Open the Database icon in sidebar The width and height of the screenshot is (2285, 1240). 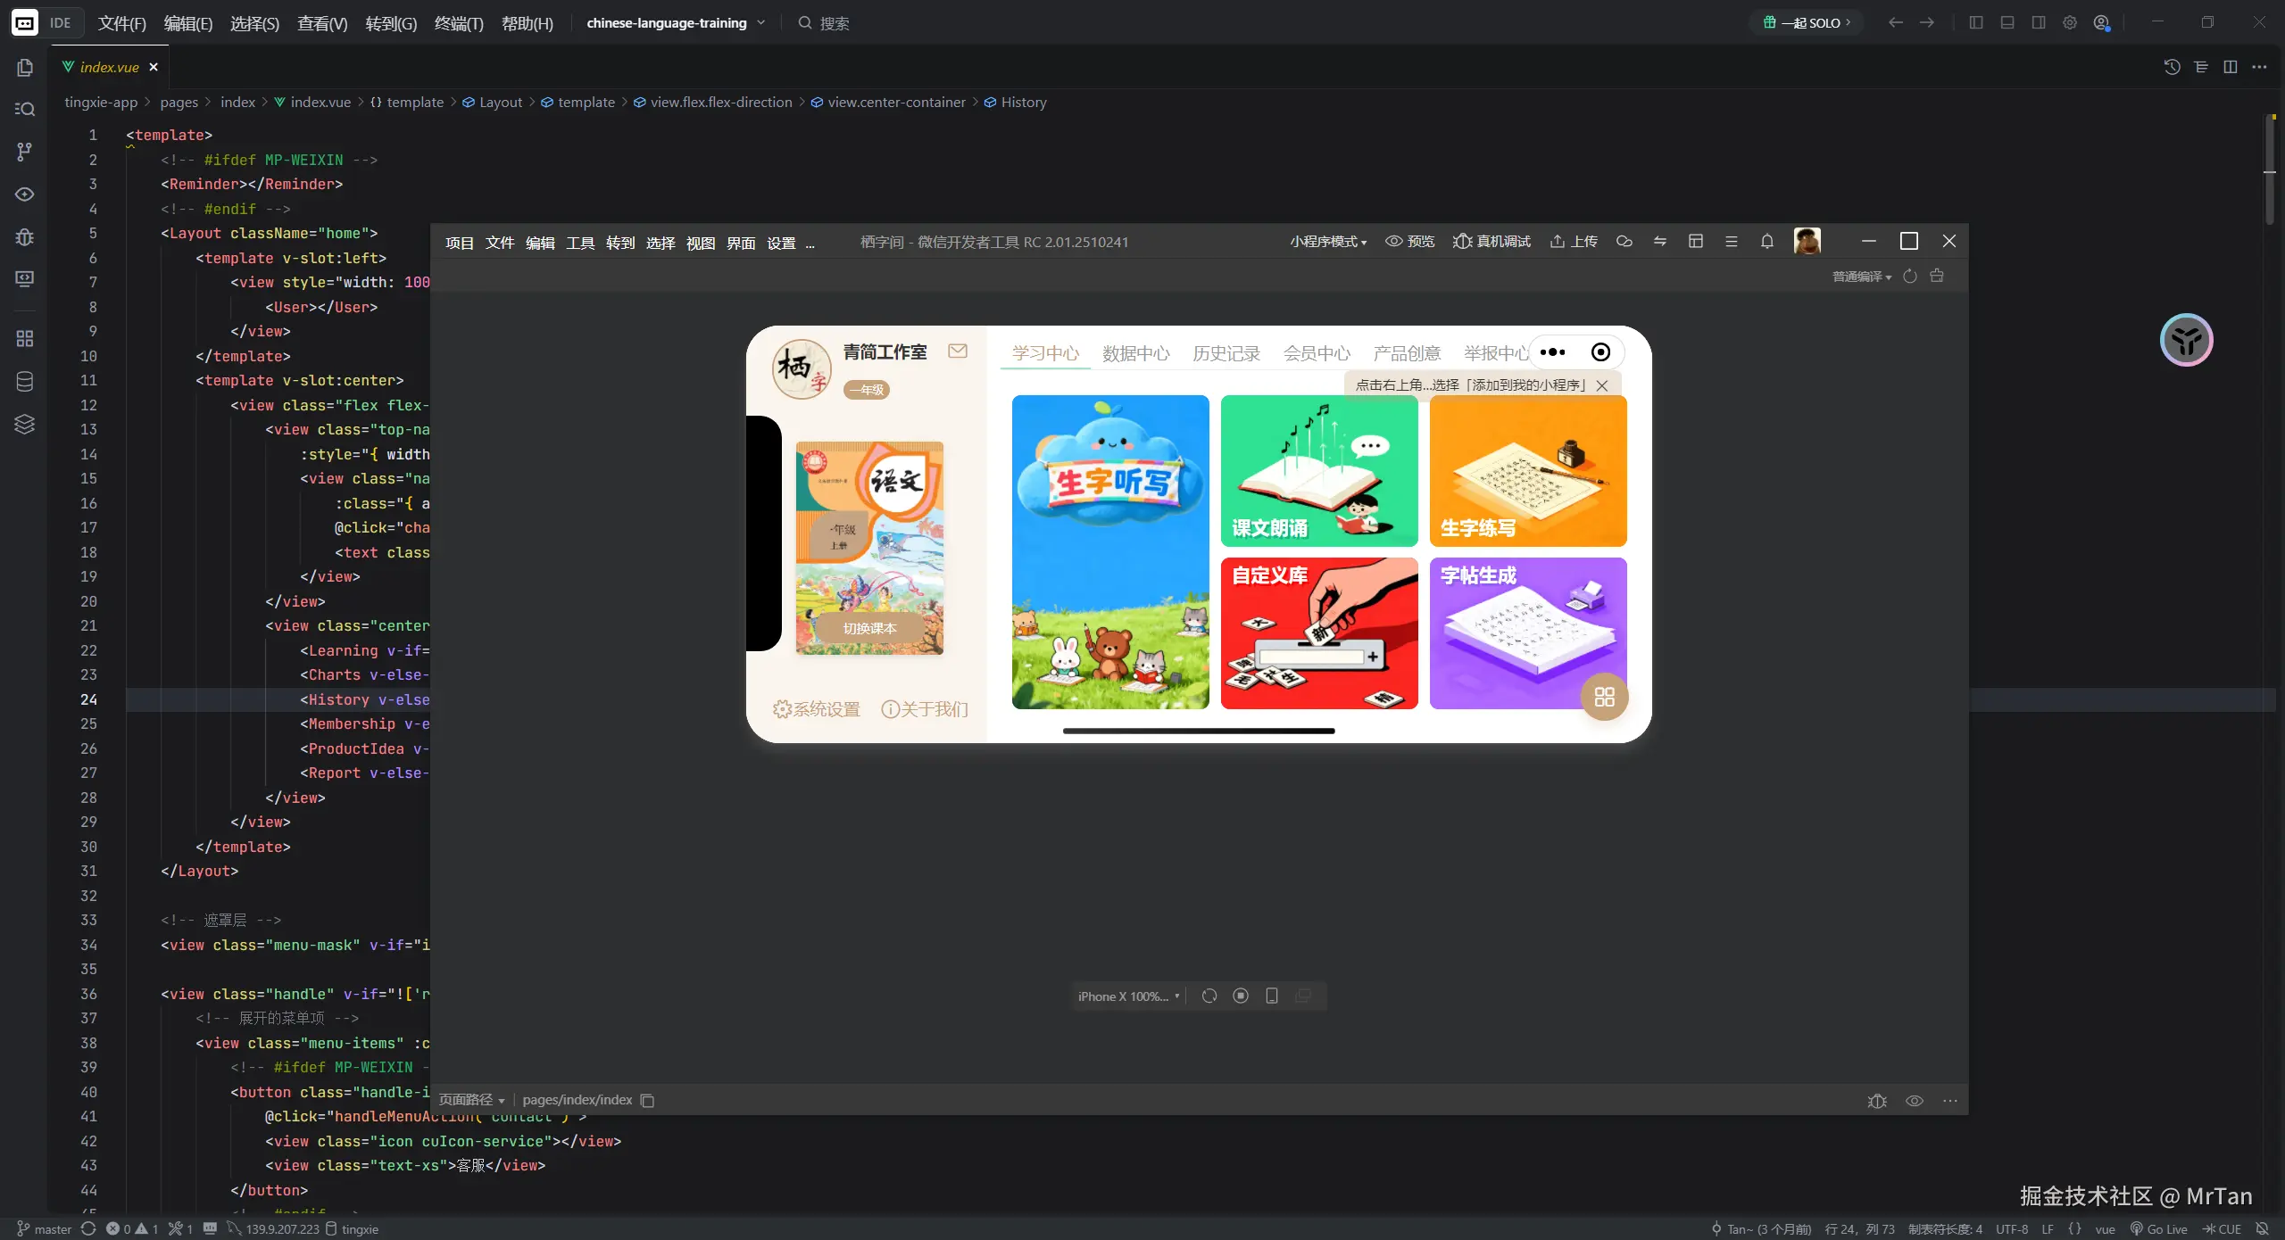click(25, 382)
